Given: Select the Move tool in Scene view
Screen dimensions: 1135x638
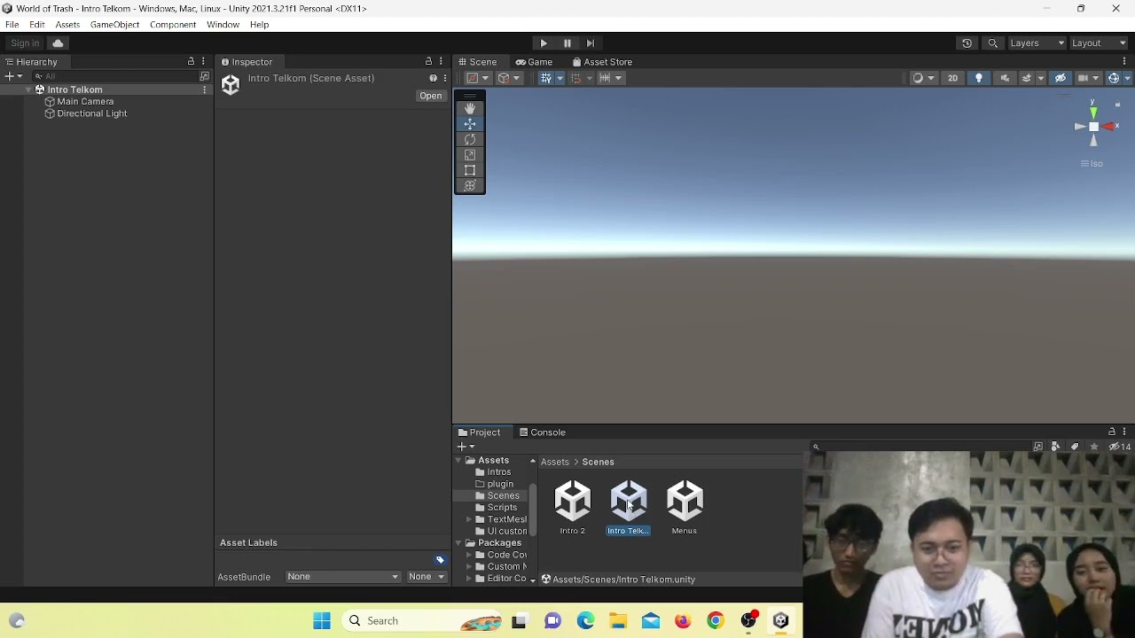Looking at the screenshot, I should click(x=470, y=124).
